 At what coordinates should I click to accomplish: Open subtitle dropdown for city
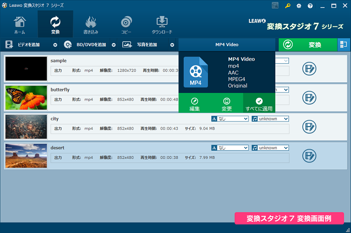coord(230,119)
